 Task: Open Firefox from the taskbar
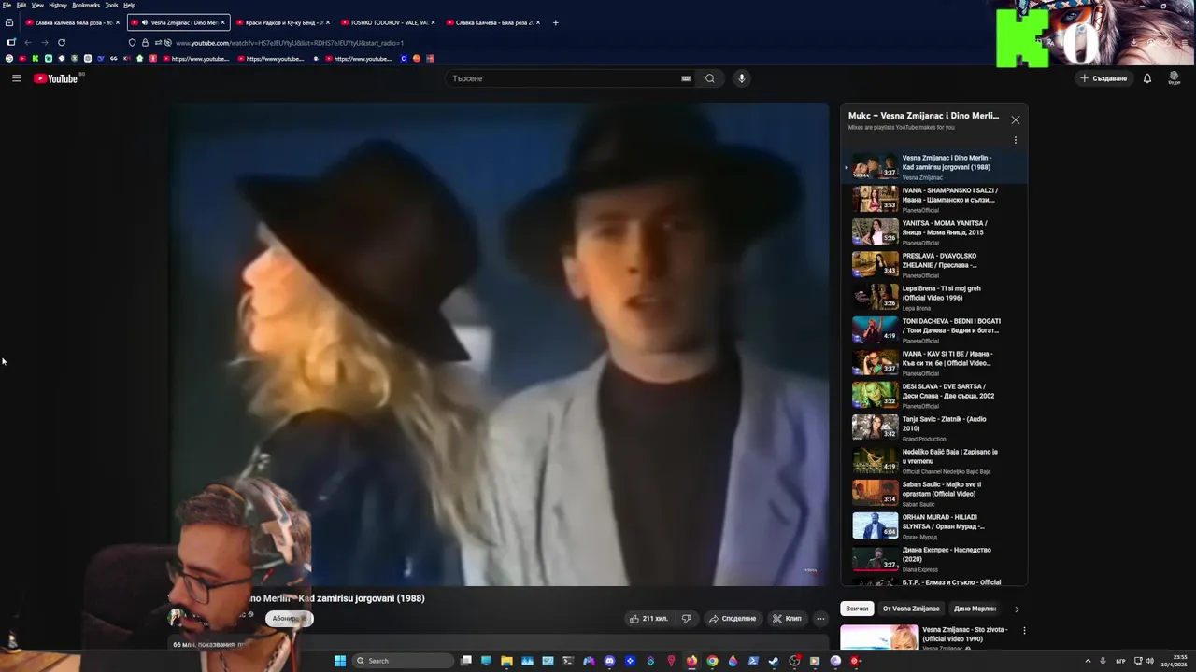[691, 661]
